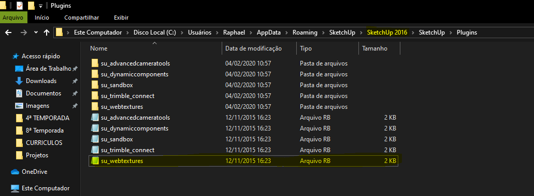Viewport: 534px width, 196px height.
Task: Open the 8ª Temporada sidebar folder
Action: pyautogui.click(x=45, y=130)
